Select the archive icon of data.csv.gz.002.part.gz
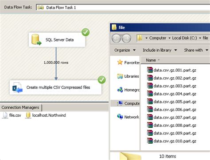 click(150, 78)
